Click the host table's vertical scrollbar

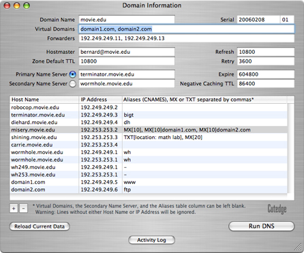pyautogui.click(x=291, y=148)
